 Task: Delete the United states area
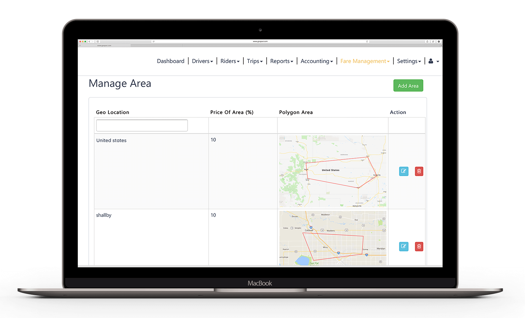click(x=419, y=171)
